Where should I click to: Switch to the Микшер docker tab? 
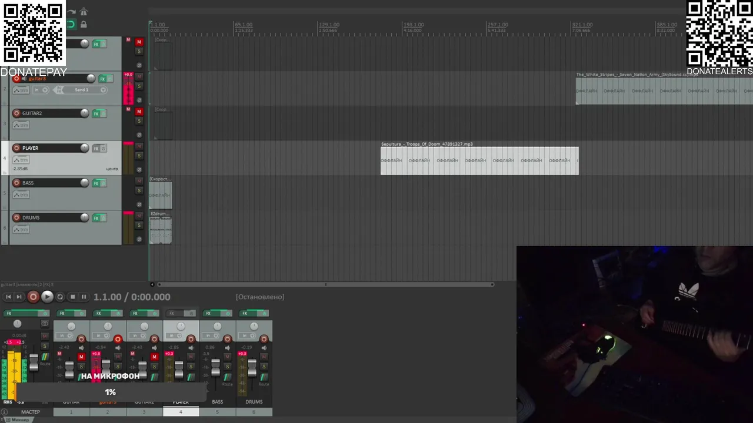(18, 420)
